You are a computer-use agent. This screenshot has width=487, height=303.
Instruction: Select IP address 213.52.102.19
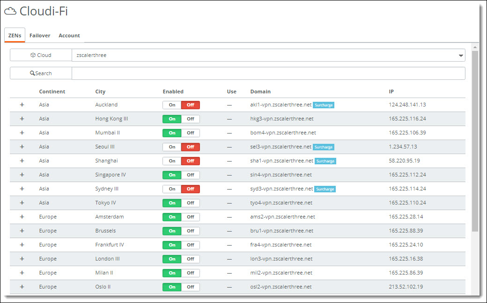coord(406,287)
